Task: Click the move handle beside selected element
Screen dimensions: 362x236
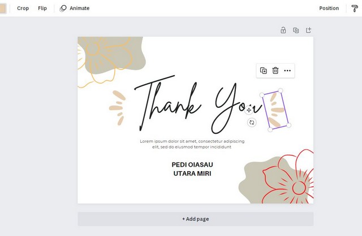Action: [249, 110]
